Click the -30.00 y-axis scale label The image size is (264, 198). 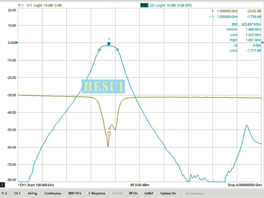(x=11, y=95)
